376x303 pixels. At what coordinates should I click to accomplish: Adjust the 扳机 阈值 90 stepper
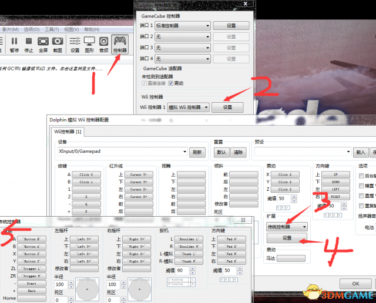[x=193, y=270]
